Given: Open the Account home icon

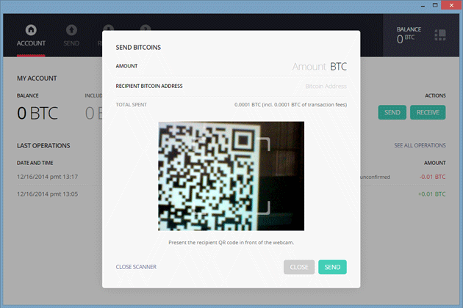Looking at the screenshot, I should click(x=31, y=30).
